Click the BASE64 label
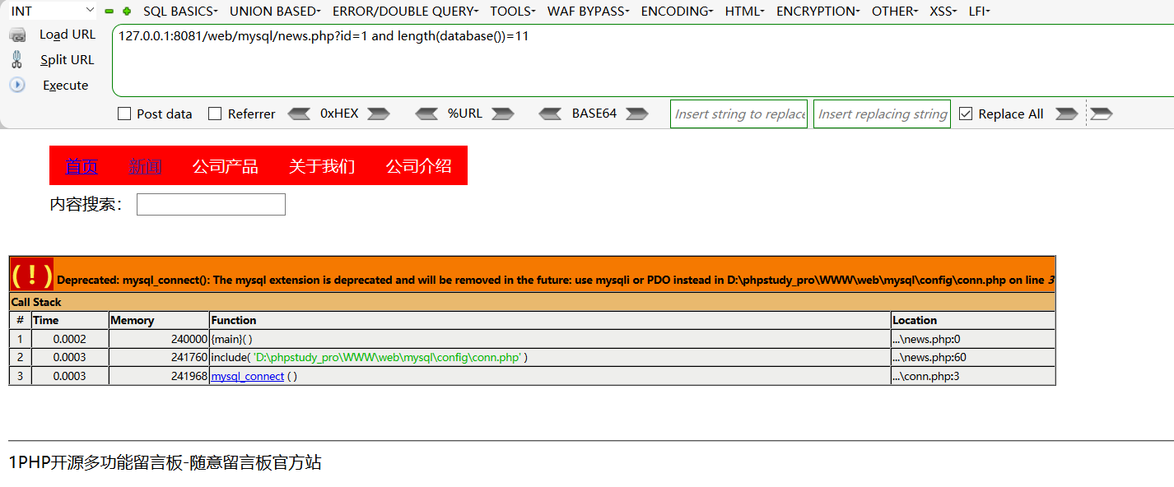1174x487 pixels. click(x=594, y=114)
